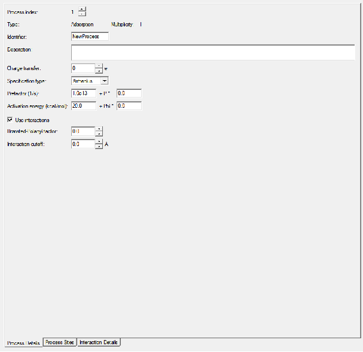Select the Process Details tab
The height and width of the screenshot is (352, 363).
point(24,343)
